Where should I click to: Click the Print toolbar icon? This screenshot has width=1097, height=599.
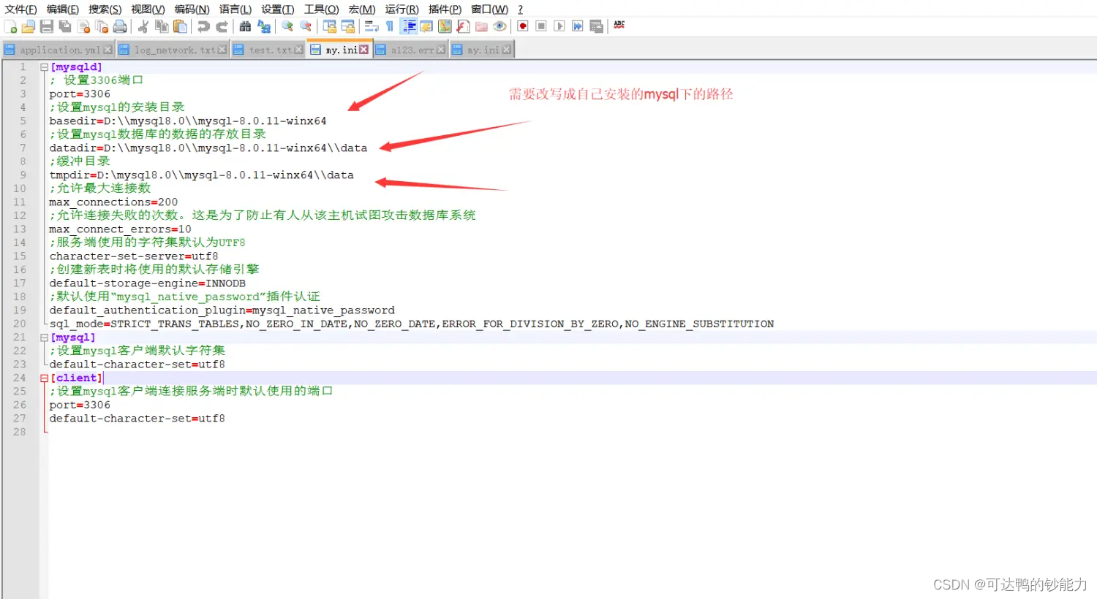point(120,26)
